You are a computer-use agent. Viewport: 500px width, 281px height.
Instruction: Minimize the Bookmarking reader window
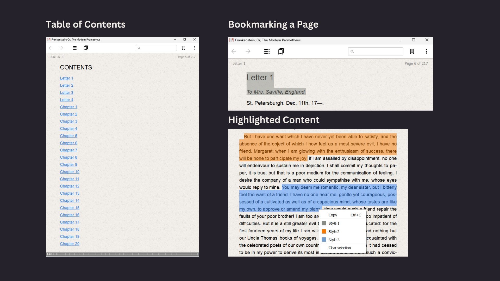400,40
